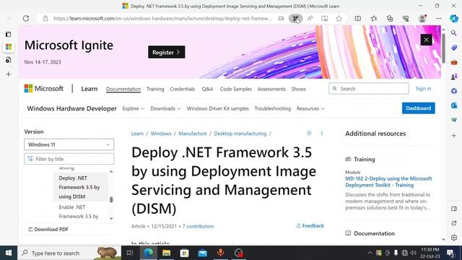
Task: Click the Download PDF button
Action: pyautogui.click(x=48, y=229)
